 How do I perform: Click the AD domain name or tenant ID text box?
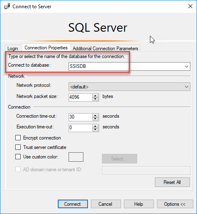coord(146,170)
